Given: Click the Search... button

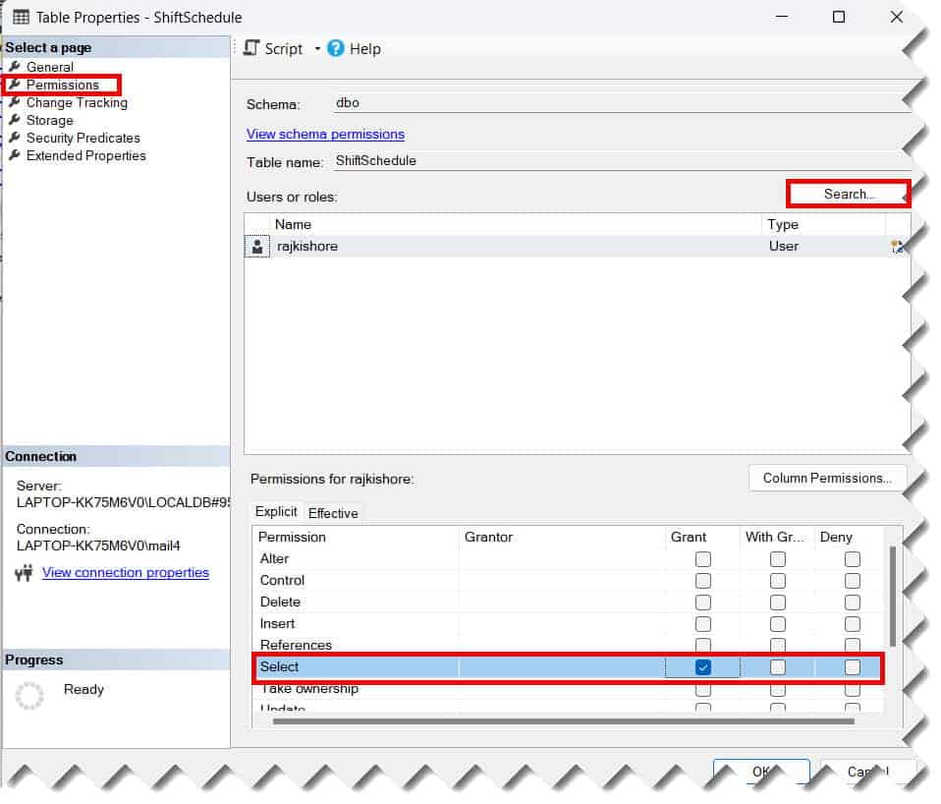Looking at the screenshot, I should [x=849, y=195].
